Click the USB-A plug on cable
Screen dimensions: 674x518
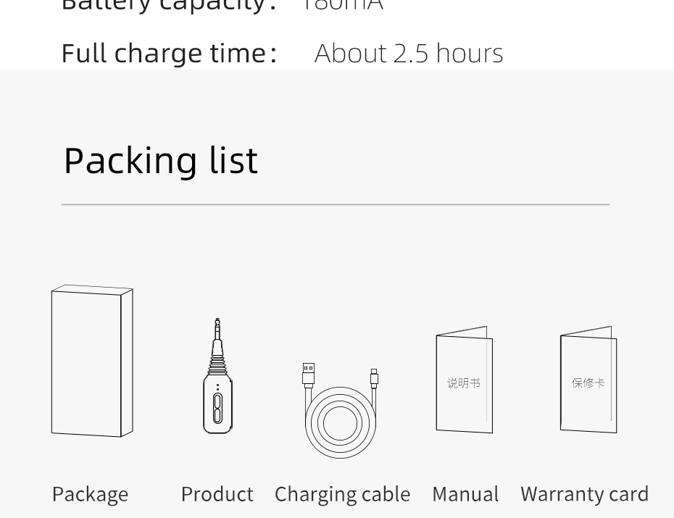point(308,375)
